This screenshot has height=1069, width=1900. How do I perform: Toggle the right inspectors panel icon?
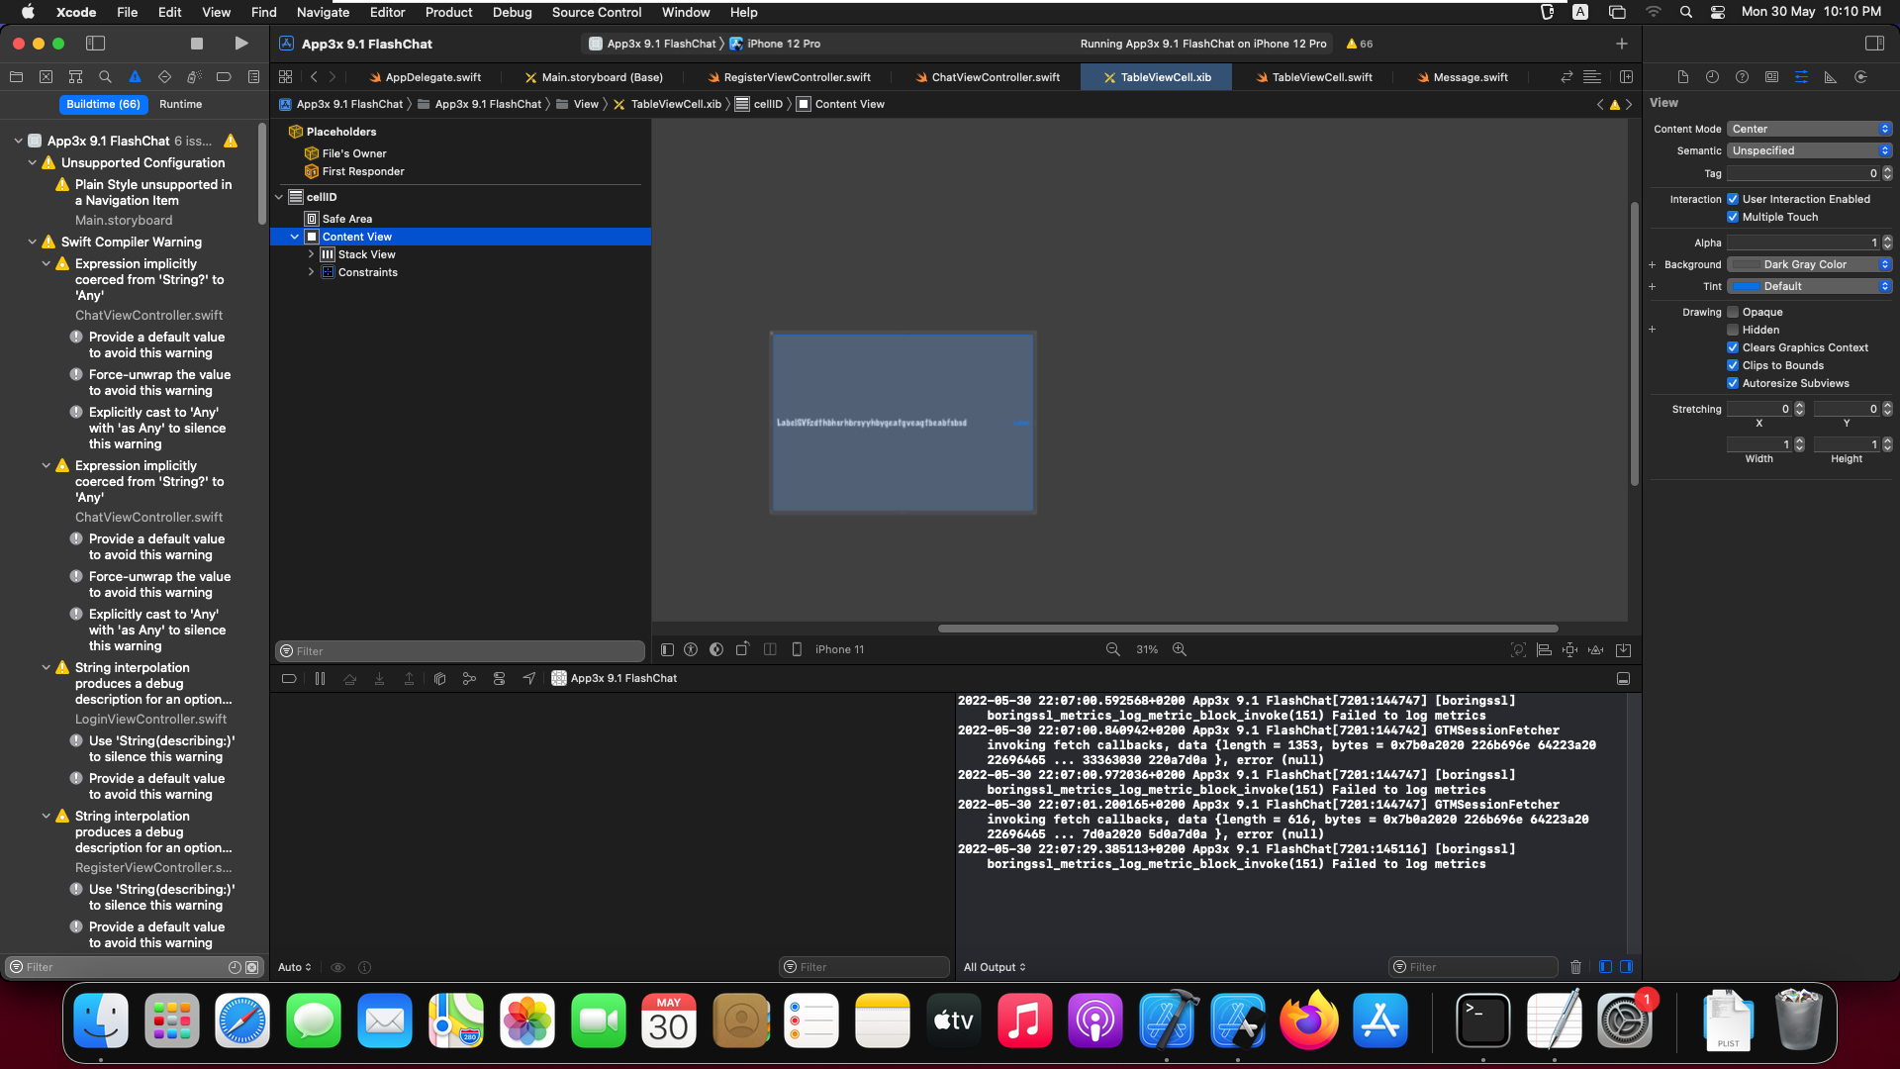click(x=1874, y=44)
